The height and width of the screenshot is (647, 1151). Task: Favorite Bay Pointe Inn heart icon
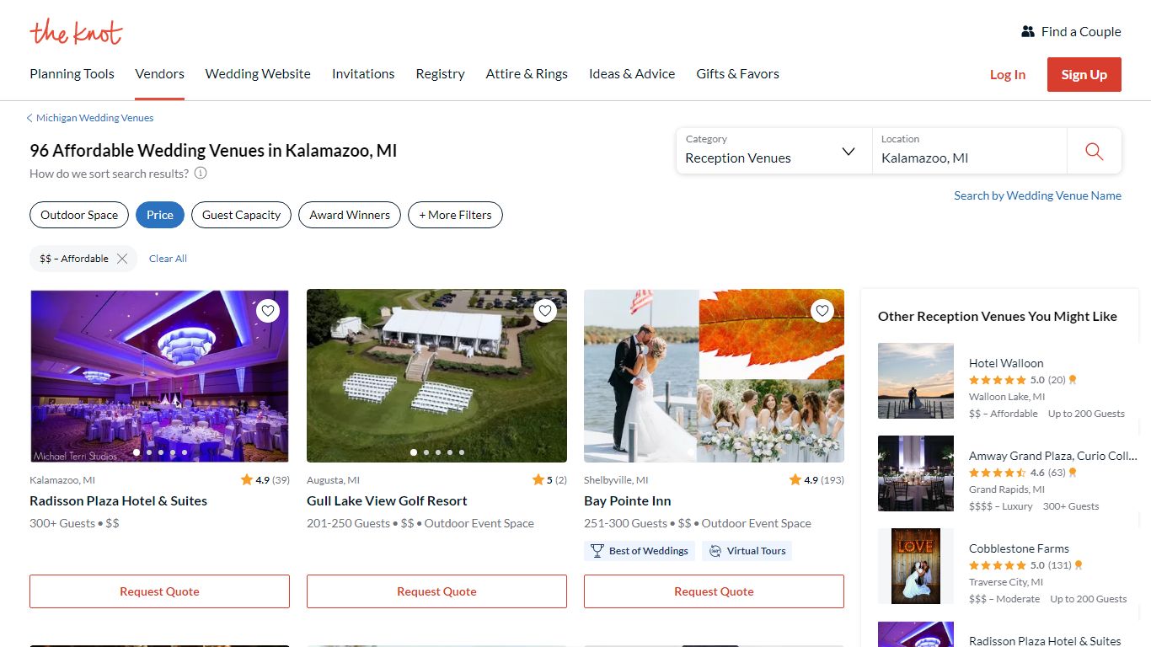(822, 311)
